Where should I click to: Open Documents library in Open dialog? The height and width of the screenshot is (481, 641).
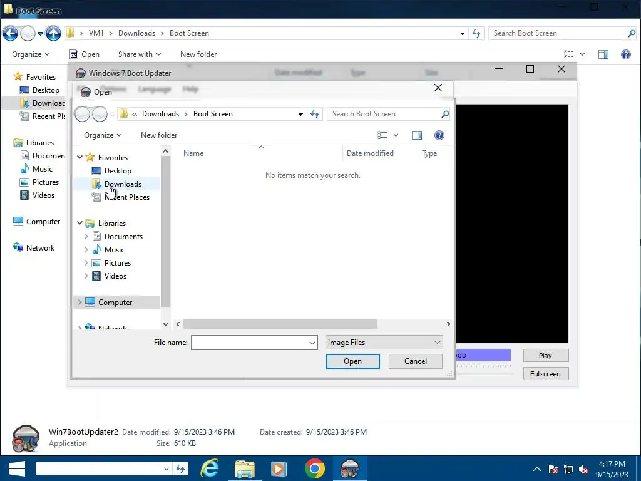(123, 236)
